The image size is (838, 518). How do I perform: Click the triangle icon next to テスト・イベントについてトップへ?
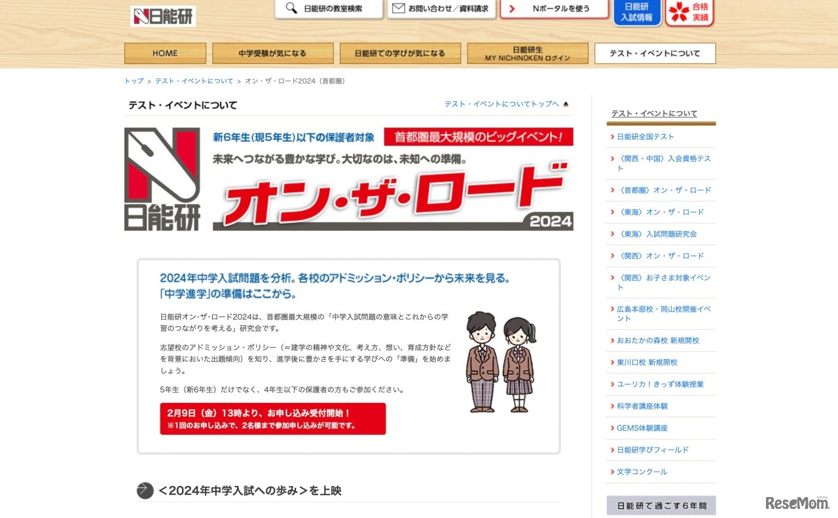click(x=566, y=104)
